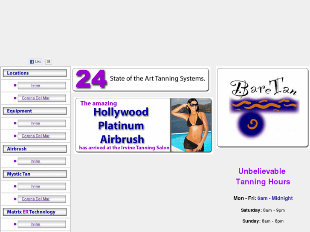This screenshot has height=232, width=310.
Task: Click the 24 State of the Art Tanning Systems banner
Action: click(141, 80)
